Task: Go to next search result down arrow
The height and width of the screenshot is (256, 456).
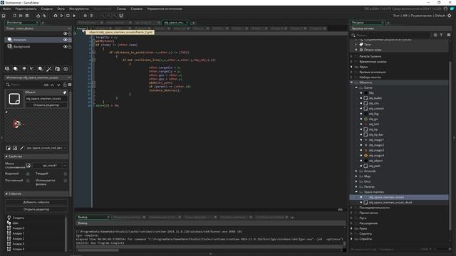Action: pos(58,85)
